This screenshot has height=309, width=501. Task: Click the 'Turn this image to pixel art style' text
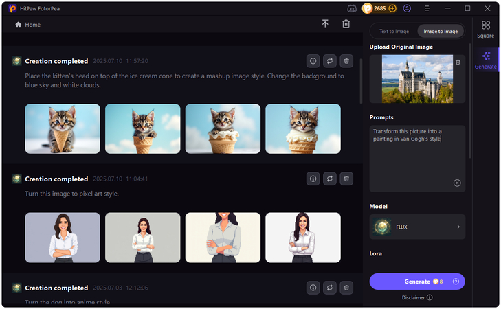[72, 194]
